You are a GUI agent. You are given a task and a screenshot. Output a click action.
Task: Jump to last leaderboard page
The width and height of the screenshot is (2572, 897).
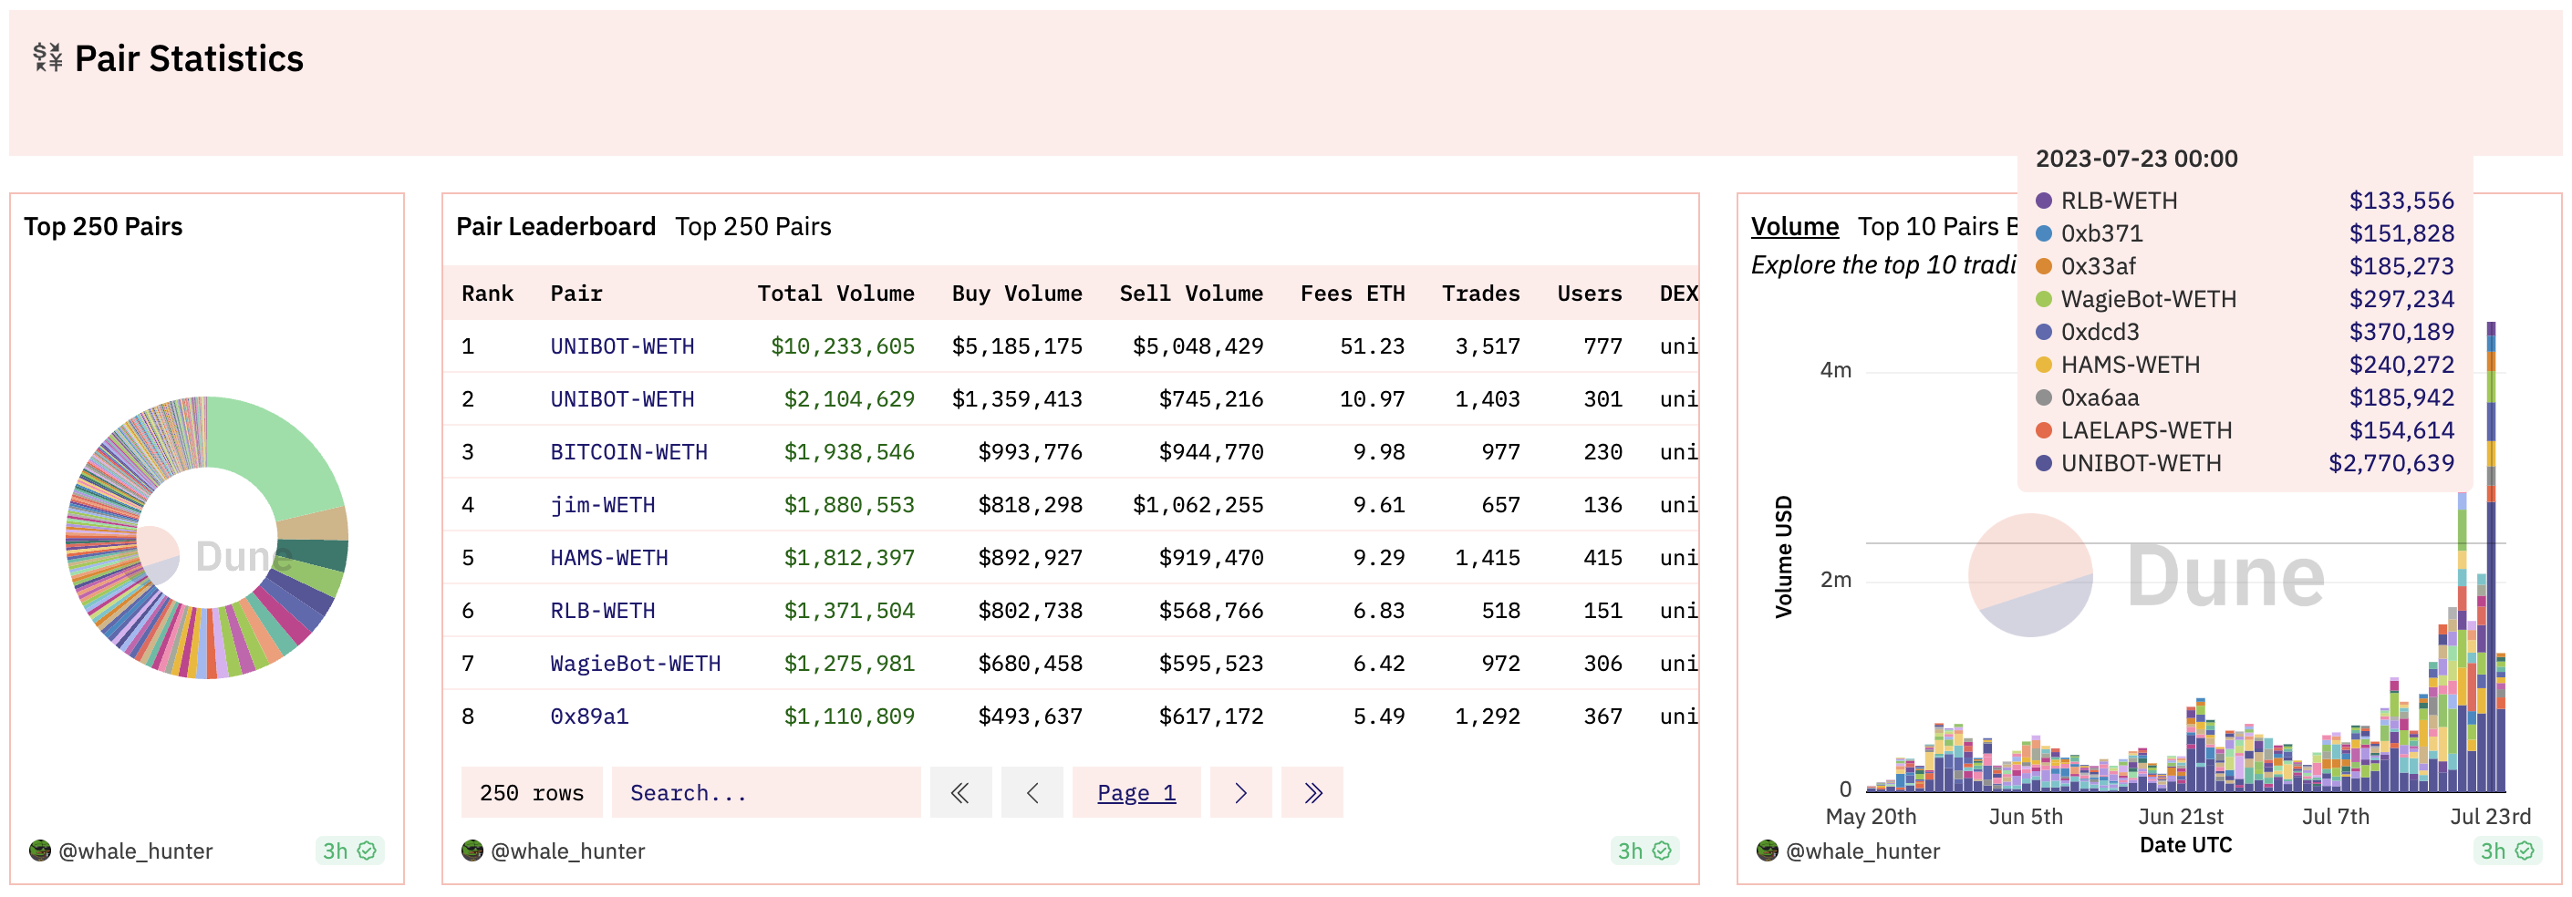(x=1312, y=793)
